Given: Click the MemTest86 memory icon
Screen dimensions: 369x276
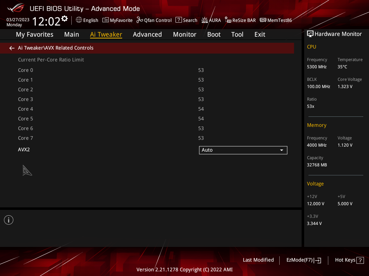Looking at the screenshot, I should point(263,20).
